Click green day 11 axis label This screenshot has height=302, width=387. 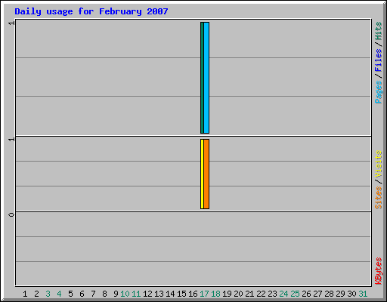[136, 294]
